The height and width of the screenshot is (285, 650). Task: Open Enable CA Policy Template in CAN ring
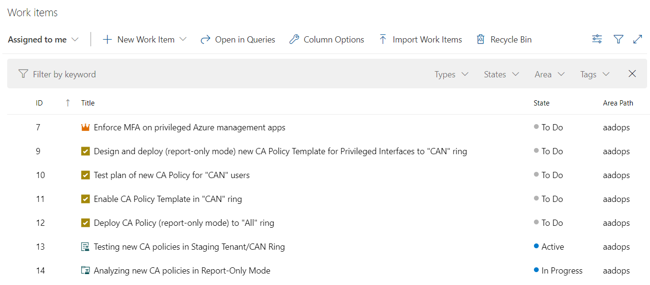pos(168,199)
